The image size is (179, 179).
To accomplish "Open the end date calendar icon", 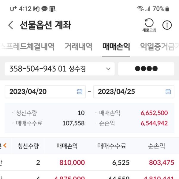I will [168, 92].
